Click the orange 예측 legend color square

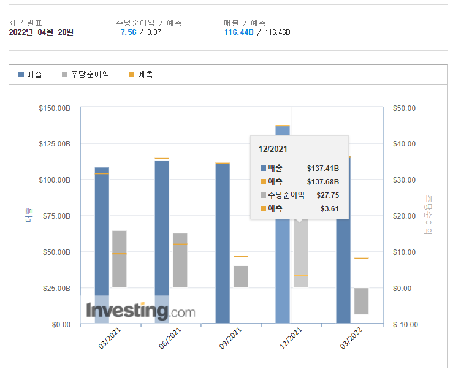(x=131, y=74)
